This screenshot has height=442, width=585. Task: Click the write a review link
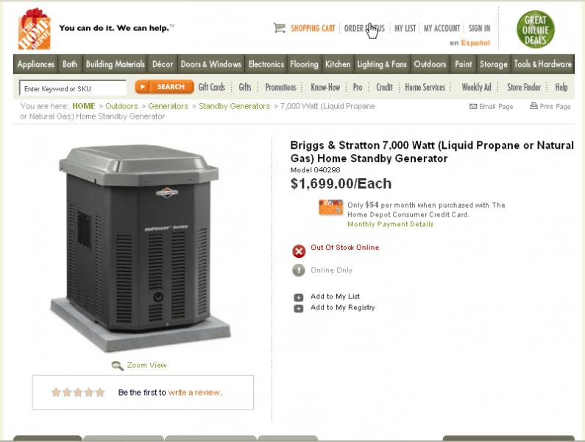[195, 393]
